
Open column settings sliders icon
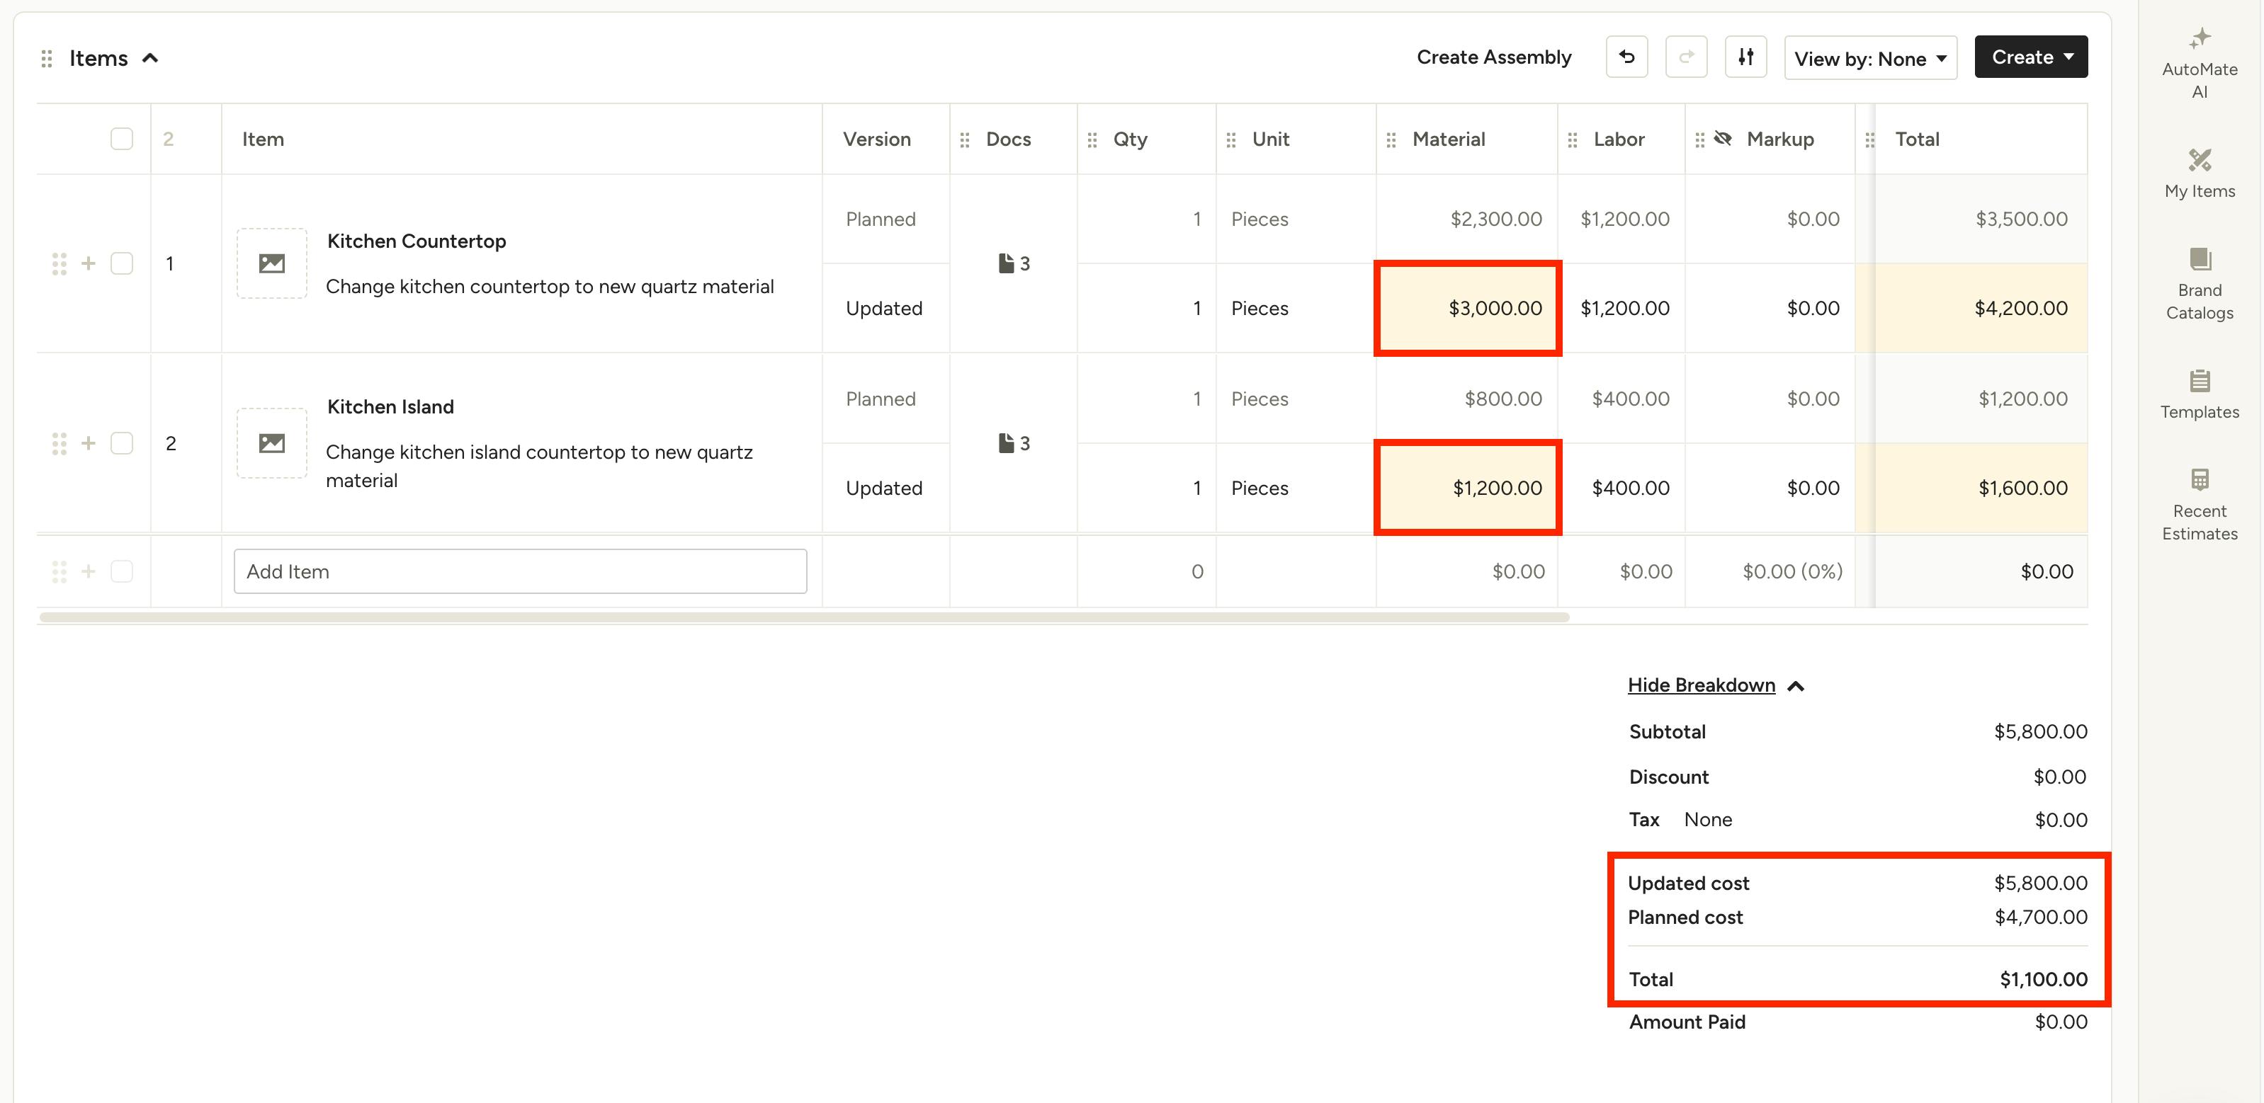pyautogui.click(x=1745, y=57)
